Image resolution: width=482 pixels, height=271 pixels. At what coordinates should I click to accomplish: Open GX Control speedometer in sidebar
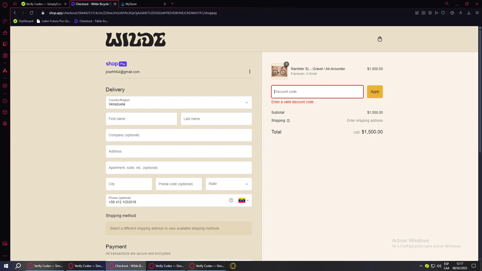point(5,21)
